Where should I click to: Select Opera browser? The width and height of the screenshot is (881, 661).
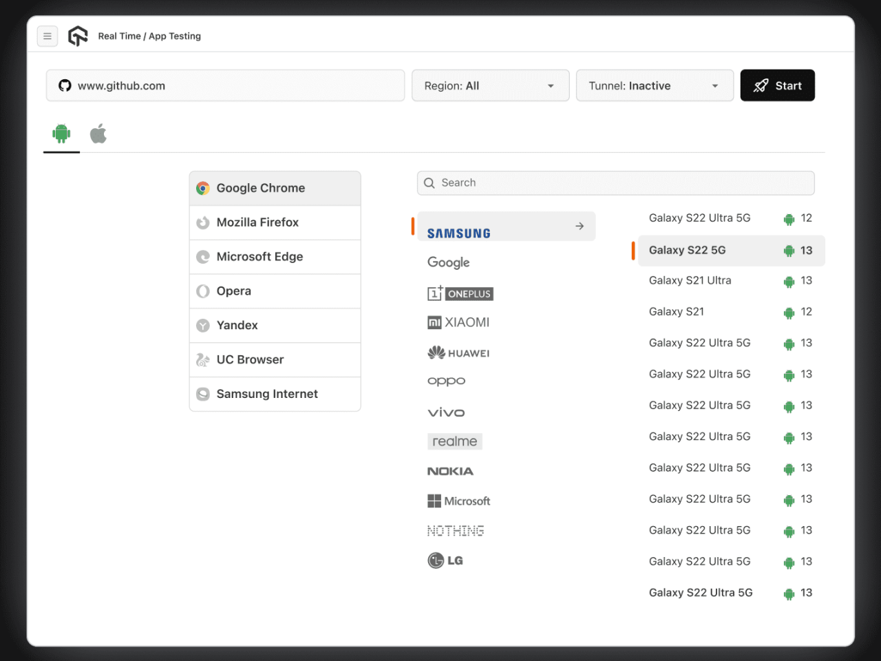(275, 291)
